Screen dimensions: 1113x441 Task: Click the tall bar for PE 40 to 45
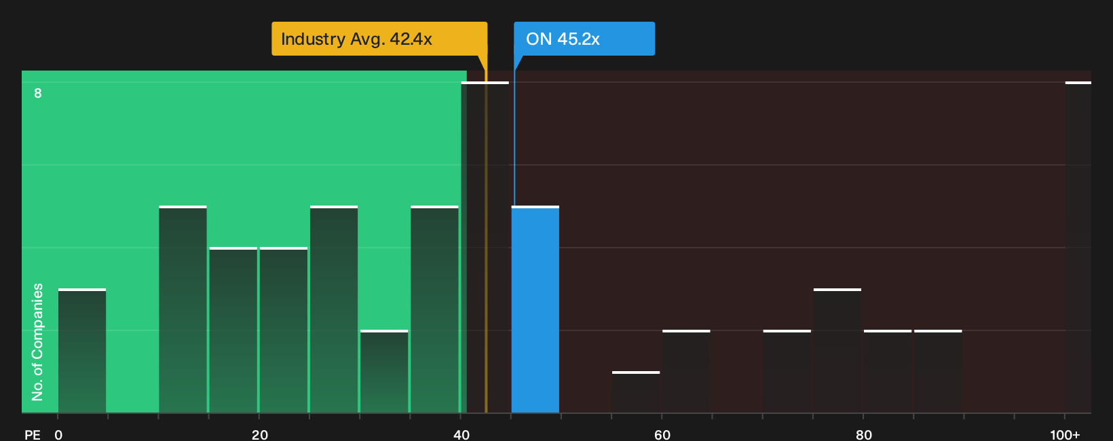(485, 247)
